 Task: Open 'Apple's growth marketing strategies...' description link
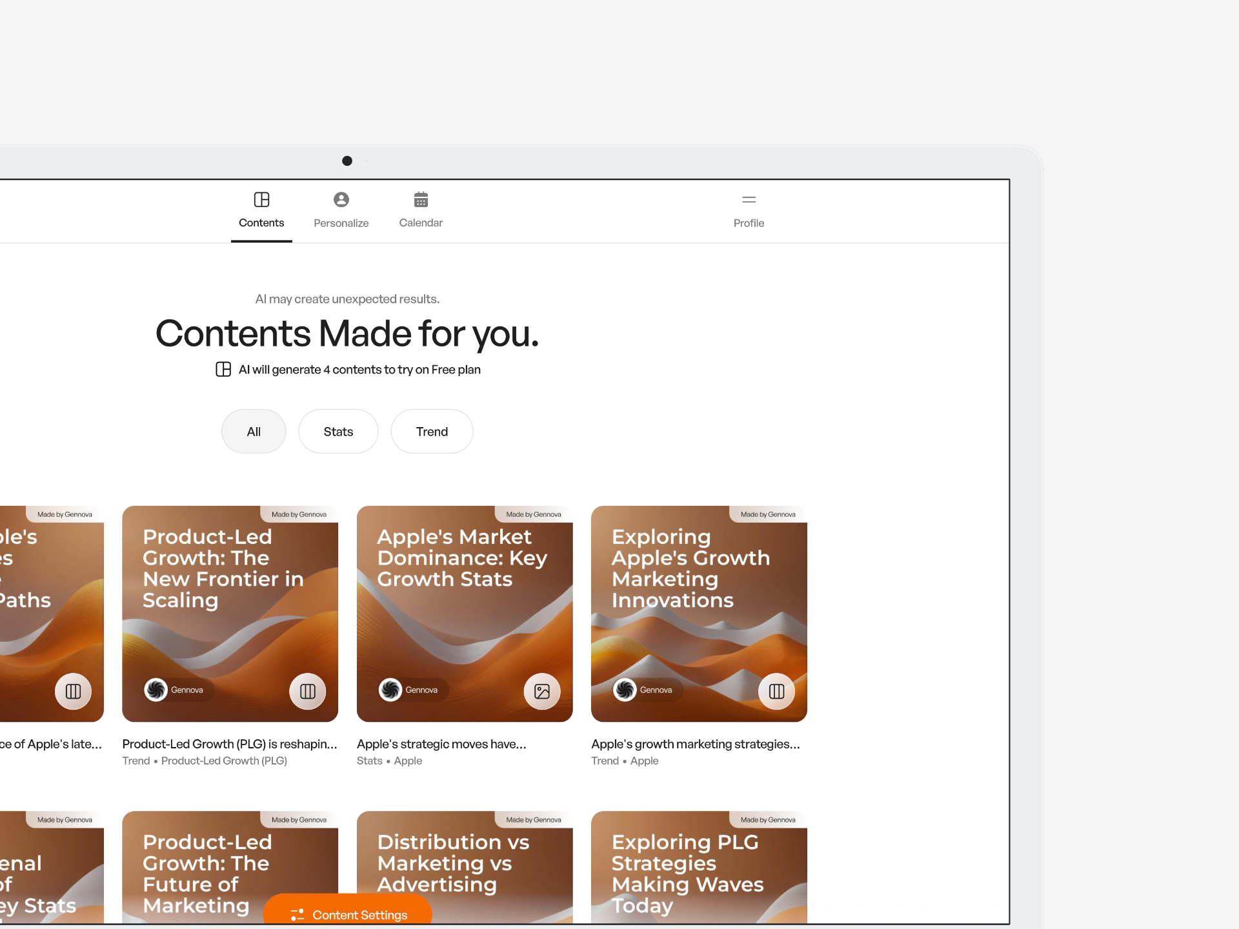[695, 744]
